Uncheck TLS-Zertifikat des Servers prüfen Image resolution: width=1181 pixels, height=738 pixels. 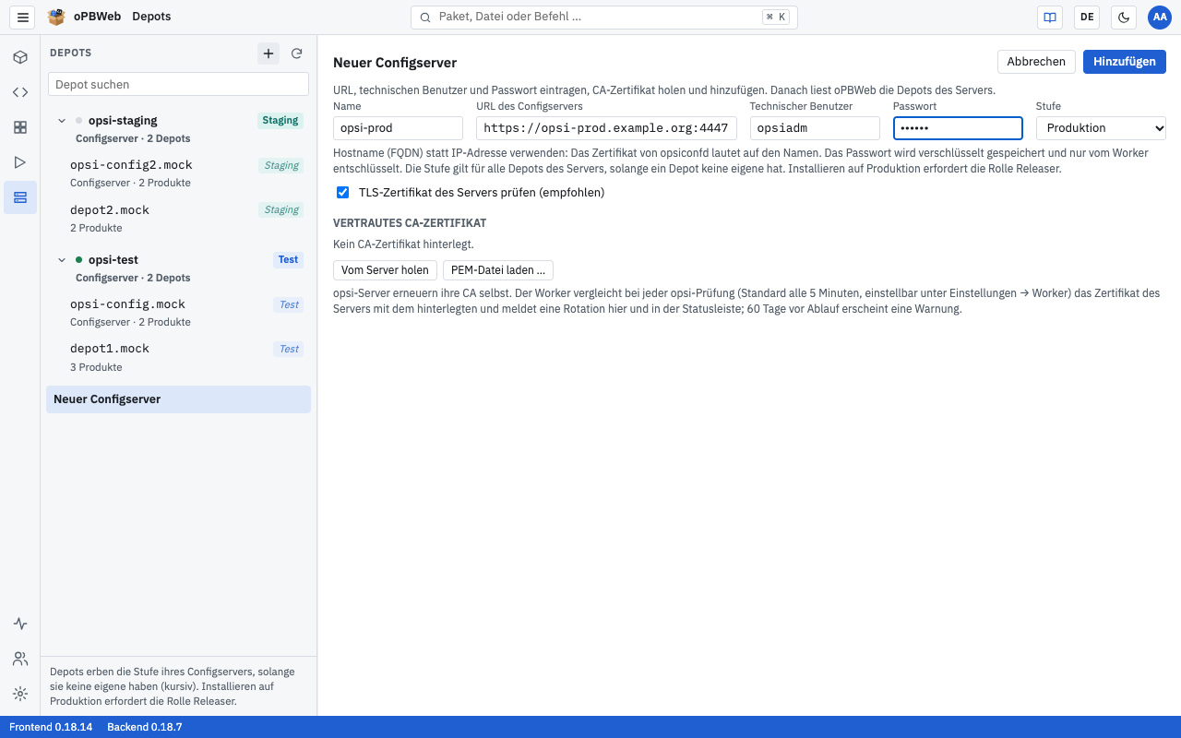click(x=343, y=193)
